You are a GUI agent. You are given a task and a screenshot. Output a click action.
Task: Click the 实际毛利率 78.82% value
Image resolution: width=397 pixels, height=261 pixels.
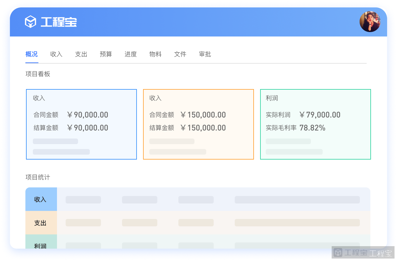pyautogui.click(x=312, y=128)
